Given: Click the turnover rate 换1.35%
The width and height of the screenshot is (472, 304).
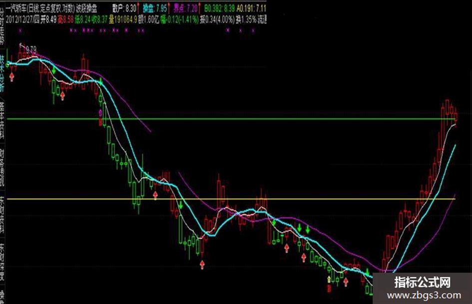Looking at the screenshot, I should [x=246, y=20].
